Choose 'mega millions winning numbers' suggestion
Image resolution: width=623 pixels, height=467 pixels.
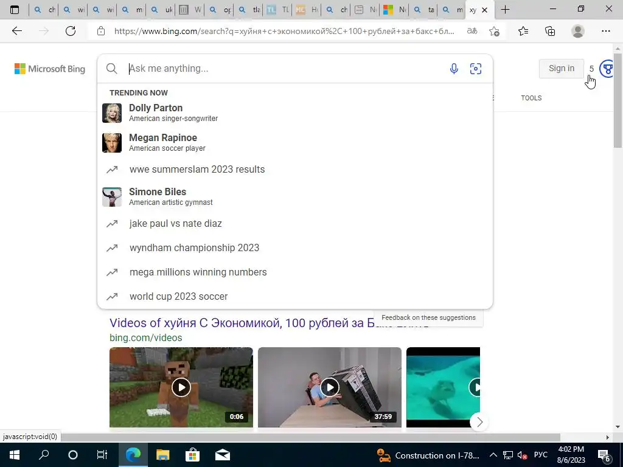(x=295, y=272)
